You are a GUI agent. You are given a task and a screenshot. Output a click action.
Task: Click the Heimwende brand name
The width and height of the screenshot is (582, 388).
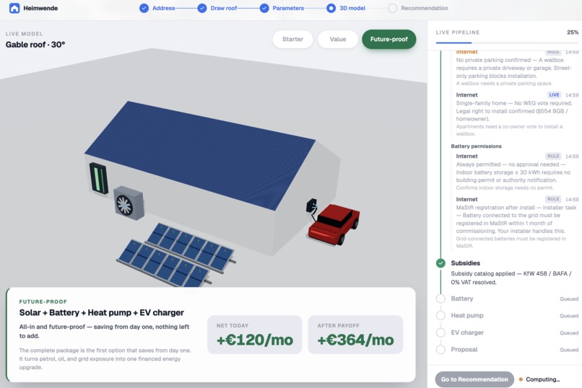click(x=40, y=8)
